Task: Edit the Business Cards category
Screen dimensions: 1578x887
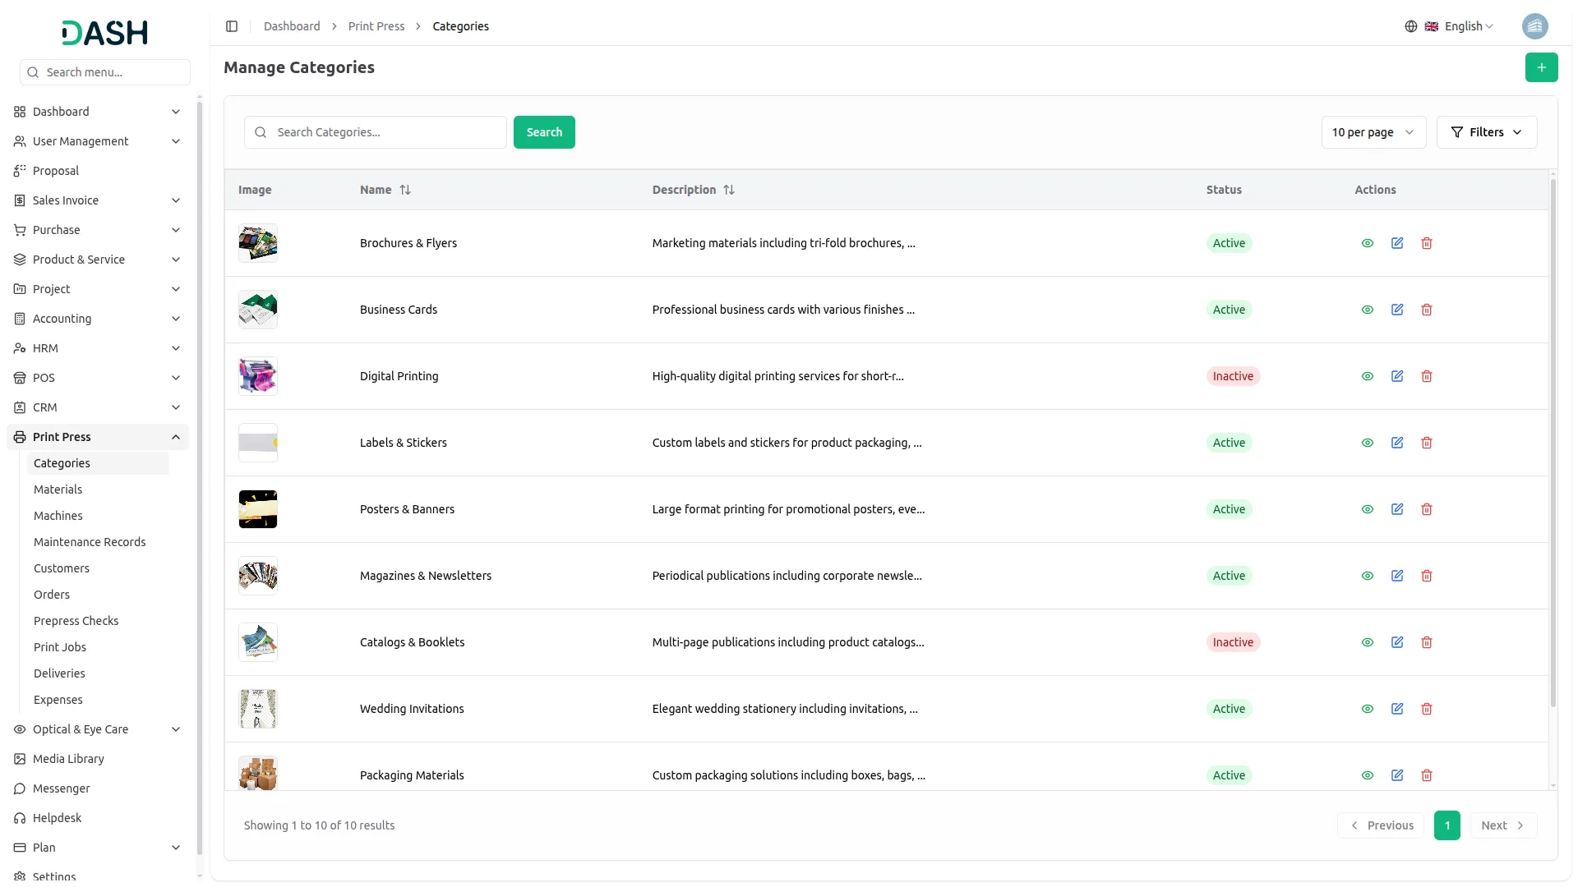Action: point(1396,310)
